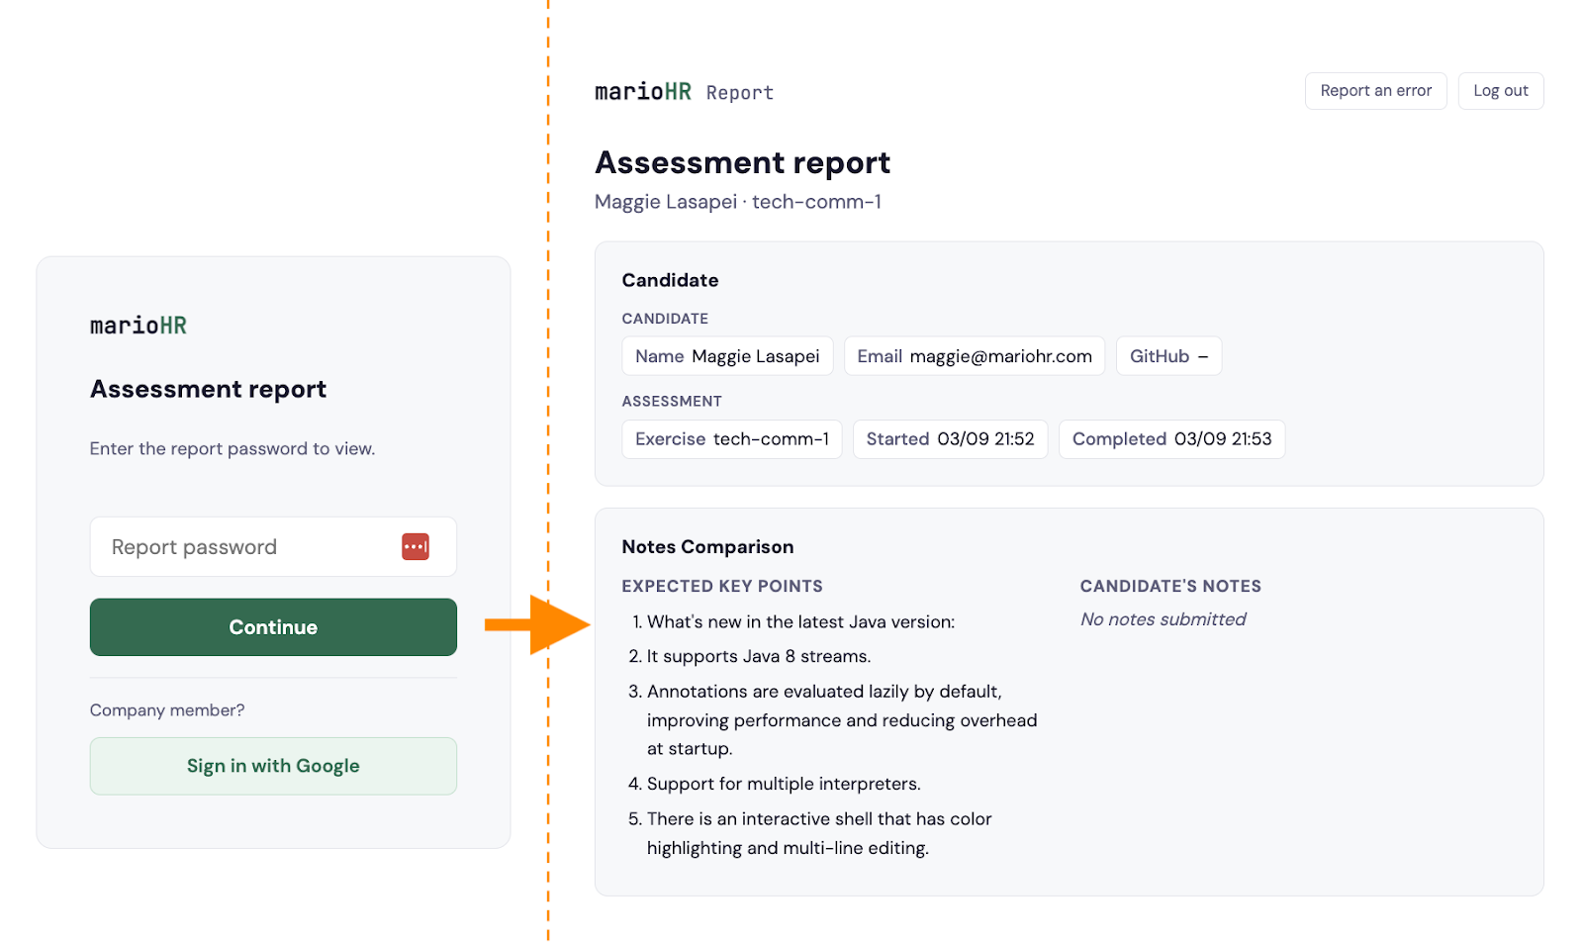Screen dimensions: 1583x942
Task: Click the orange arrow between panels
Action: 537,624
